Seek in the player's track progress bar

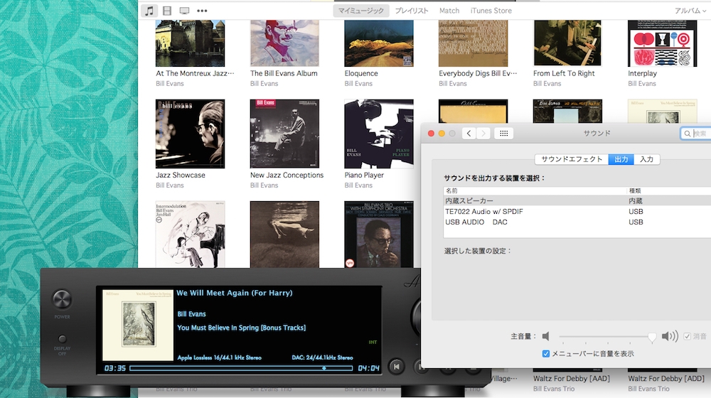click(241, 368)
